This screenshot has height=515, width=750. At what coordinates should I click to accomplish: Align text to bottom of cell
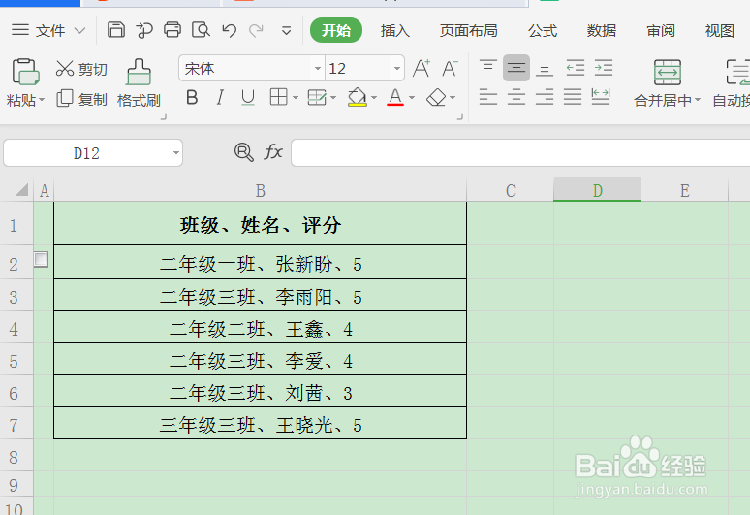(x=545, y=70)
